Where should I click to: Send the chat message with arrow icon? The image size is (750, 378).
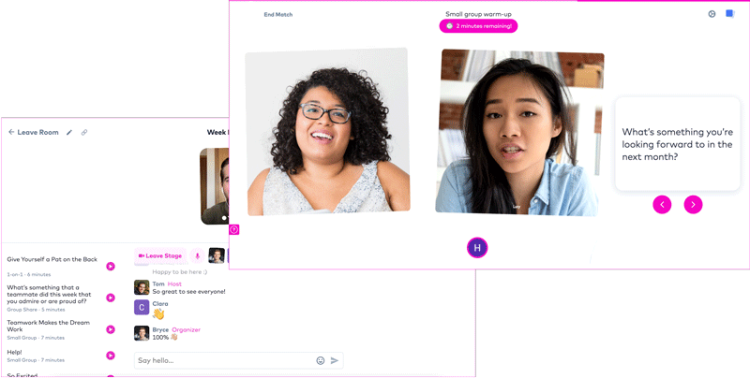335,360
